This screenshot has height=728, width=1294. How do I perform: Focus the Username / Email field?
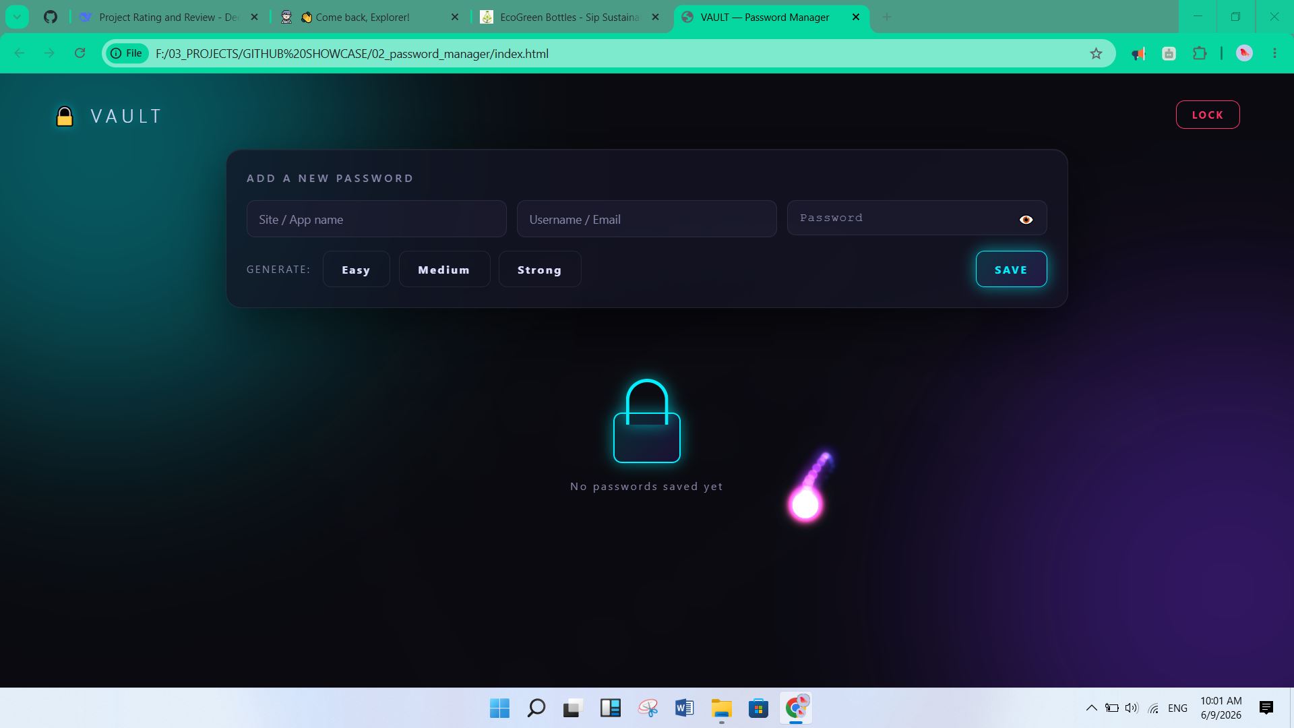(646, 219)
